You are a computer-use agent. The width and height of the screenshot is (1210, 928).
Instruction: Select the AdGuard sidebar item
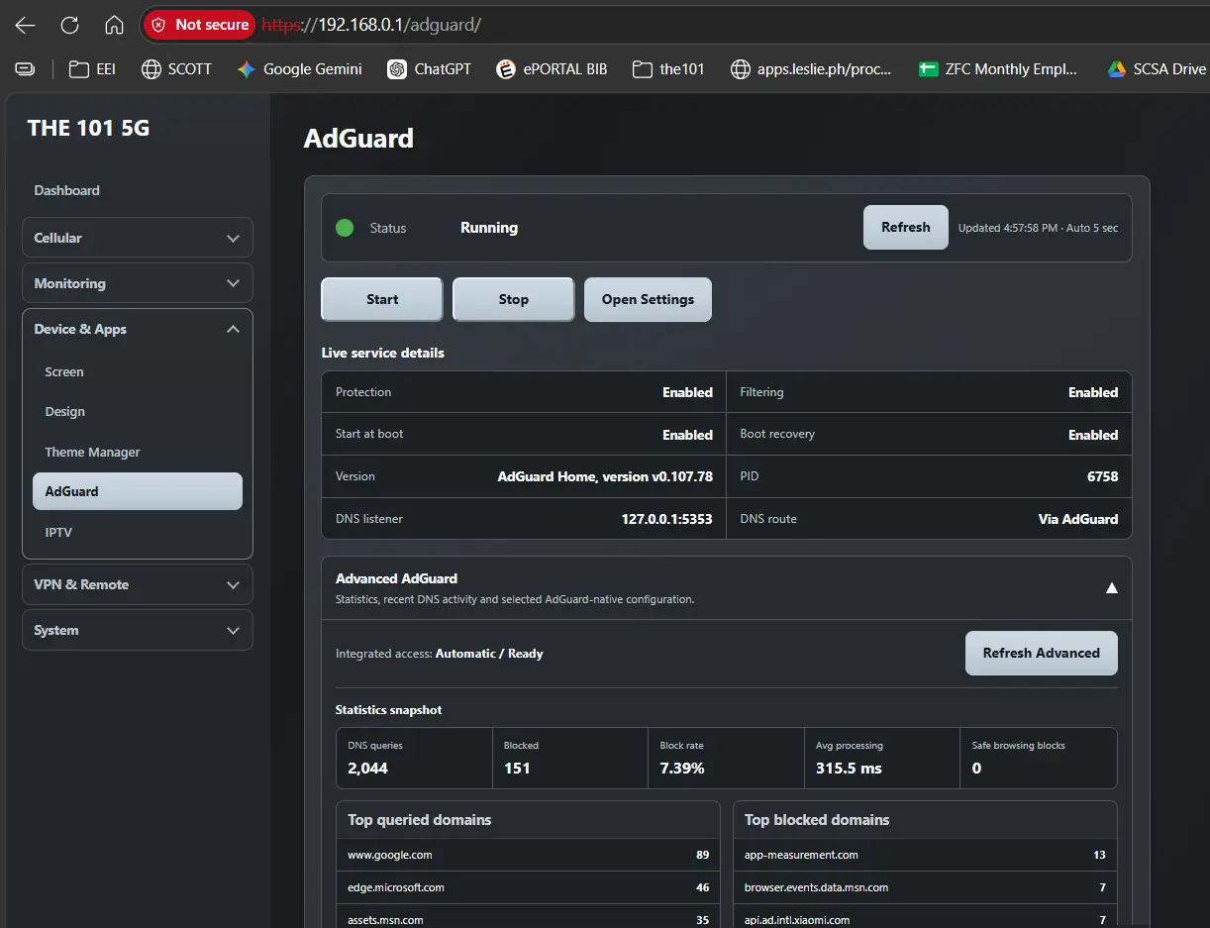click(x=138, y=491)
